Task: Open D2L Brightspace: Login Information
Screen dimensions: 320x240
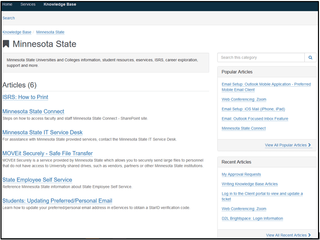Action: click(252, 218)
